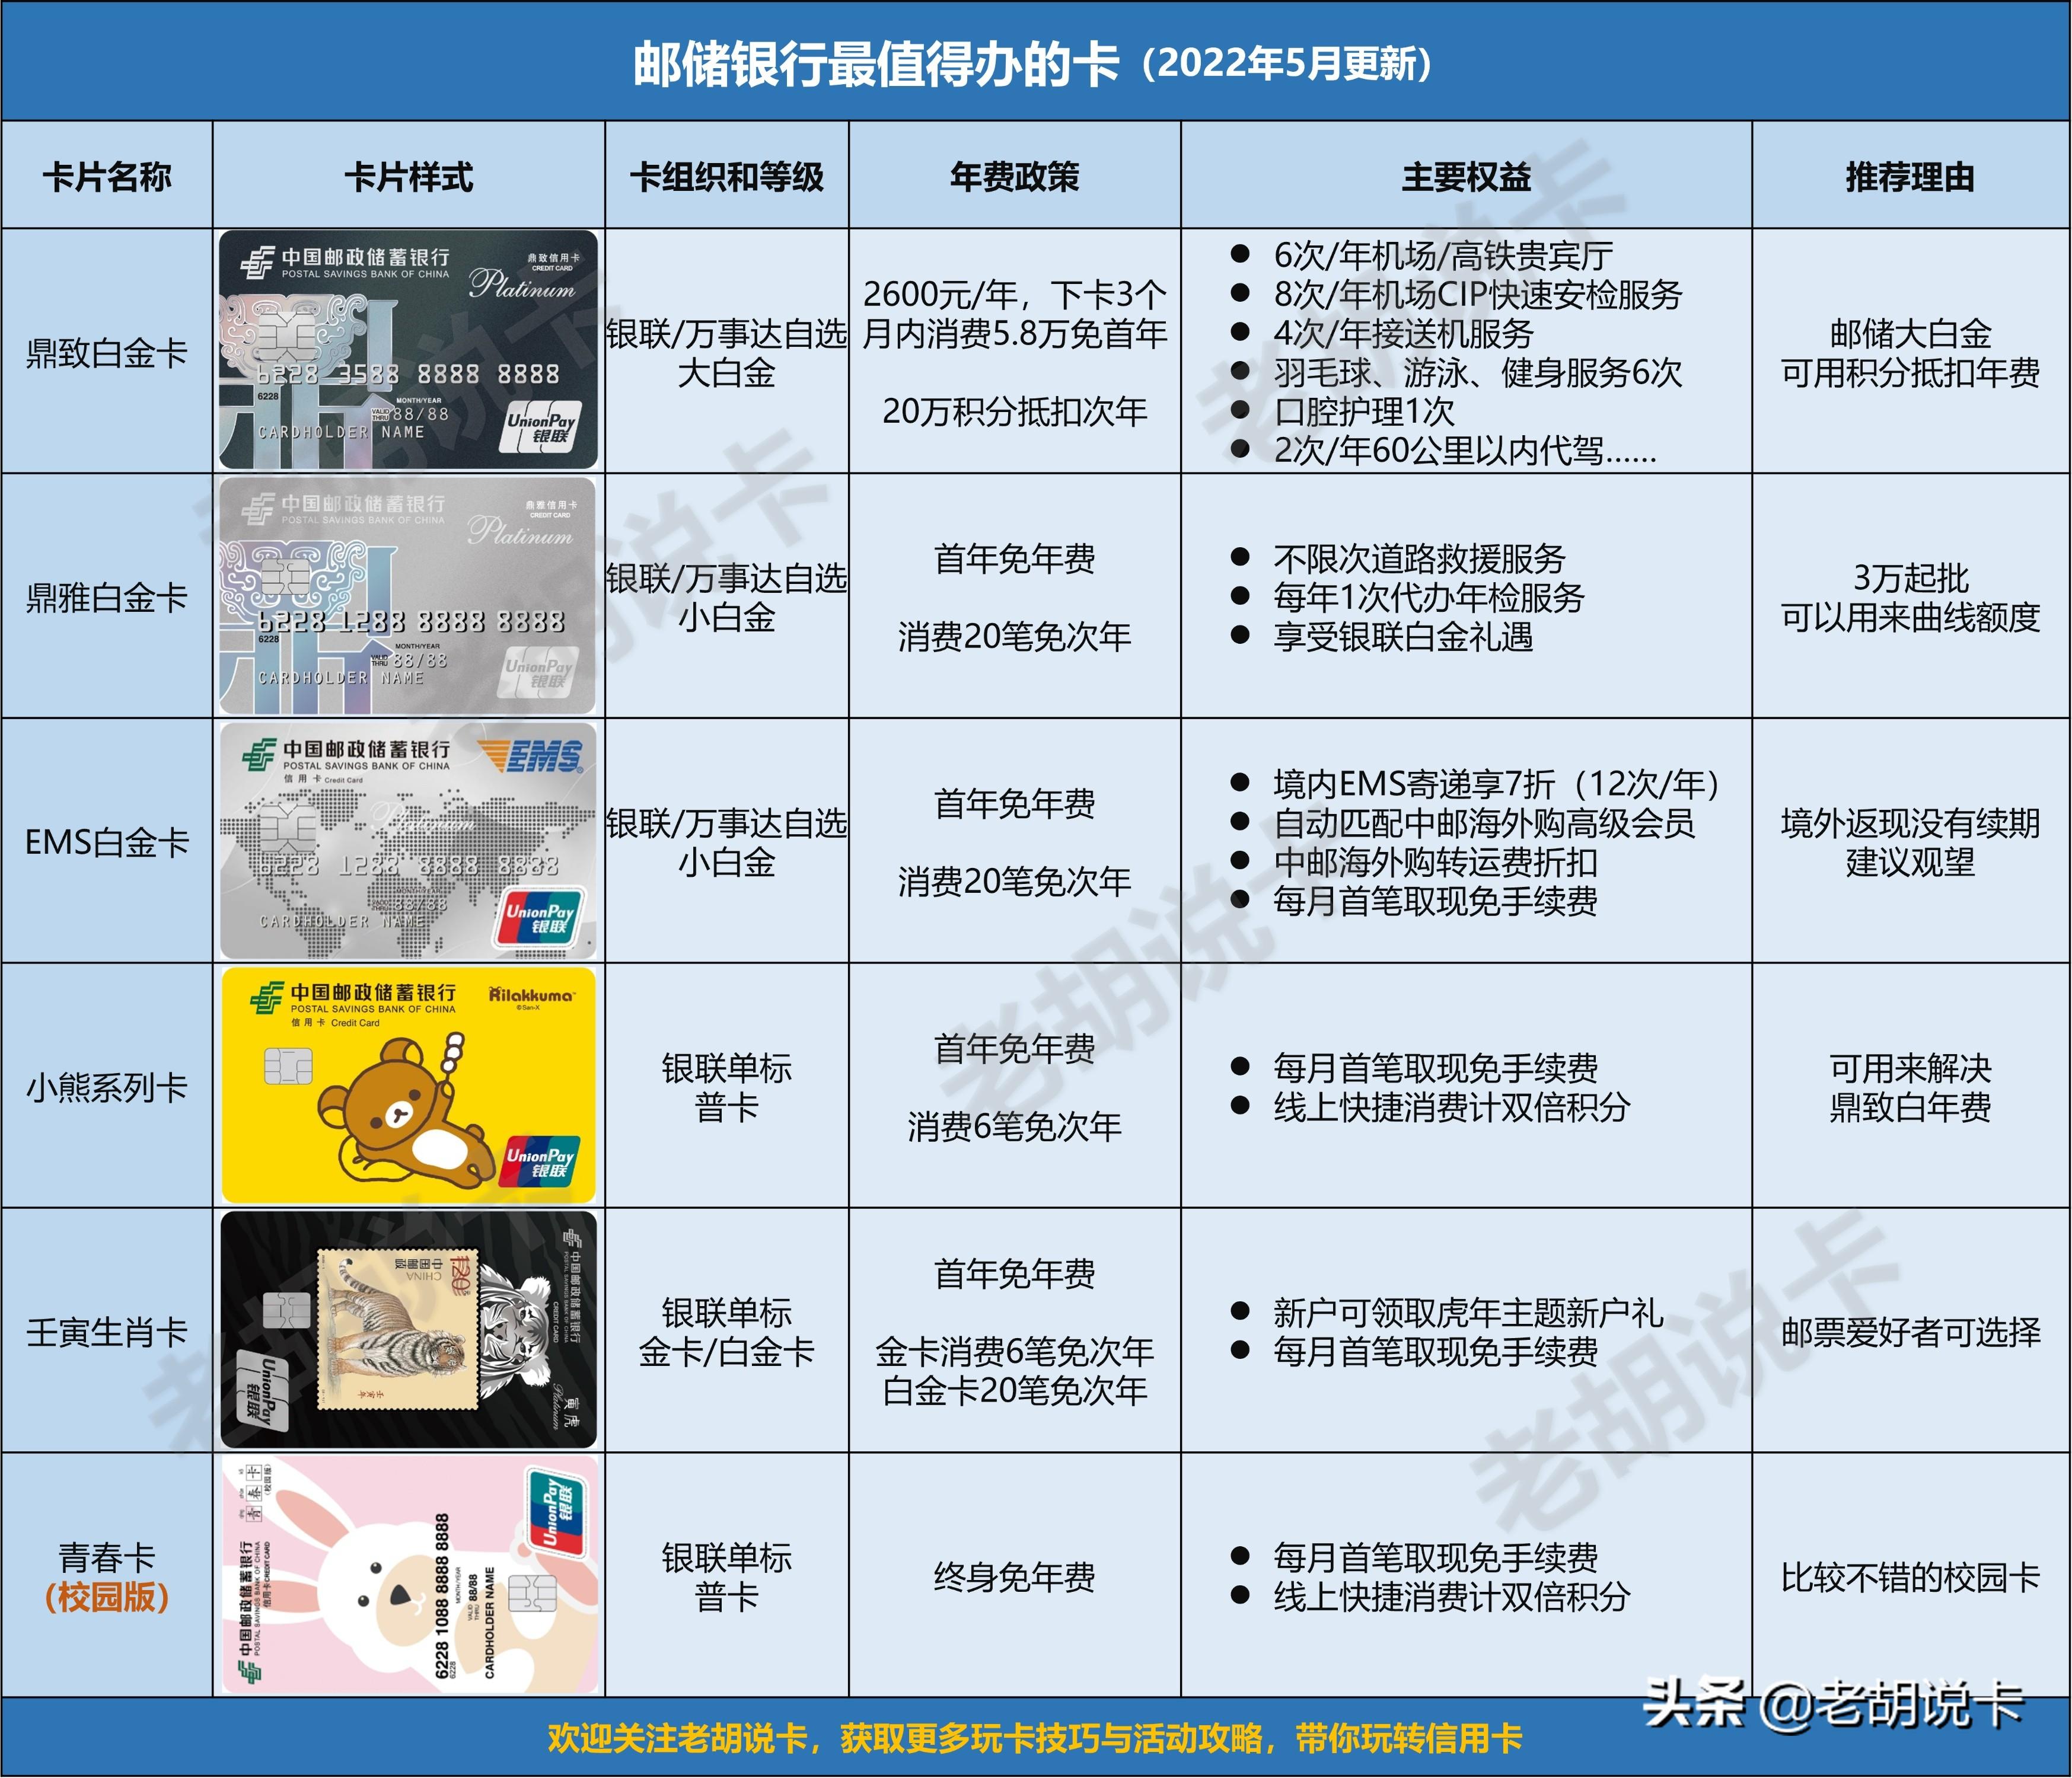
Task: Click the 年费政策 column header
Action: click(x=1015, y=177)
